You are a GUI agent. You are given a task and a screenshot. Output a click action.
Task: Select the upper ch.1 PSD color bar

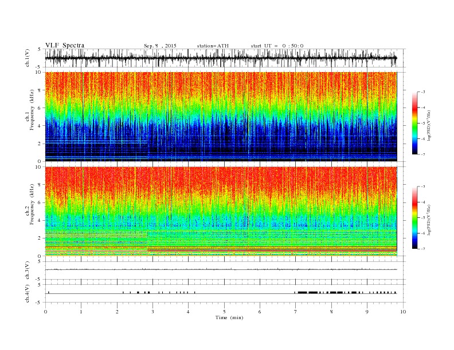(414, 123)
